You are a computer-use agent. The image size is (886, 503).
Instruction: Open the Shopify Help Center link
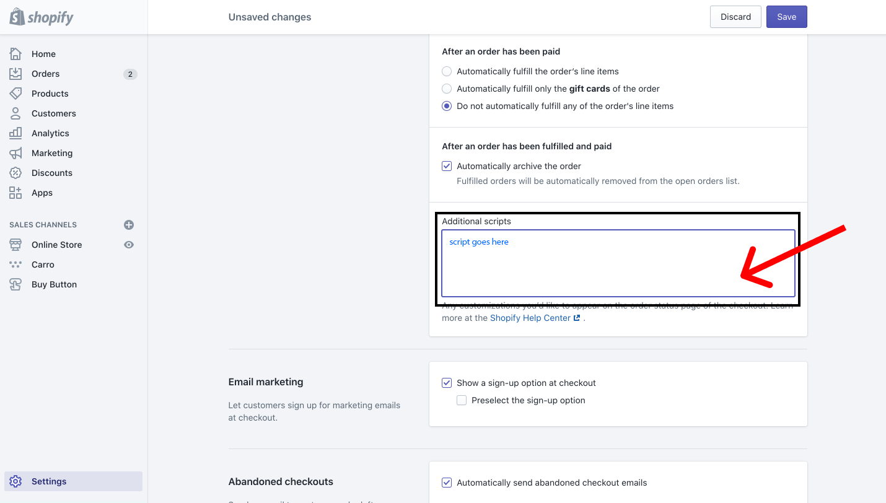coord(530,318)
